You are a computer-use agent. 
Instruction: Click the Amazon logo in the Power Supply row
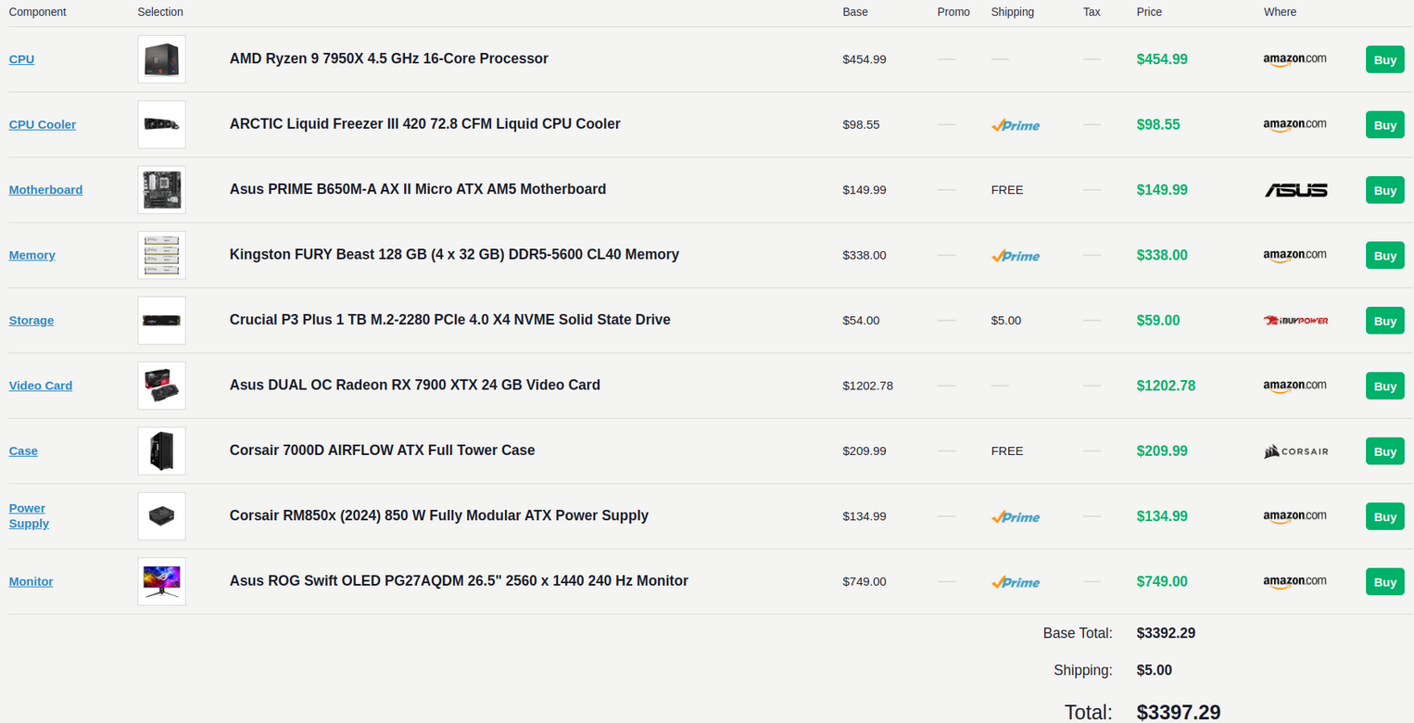[1294, 516]
